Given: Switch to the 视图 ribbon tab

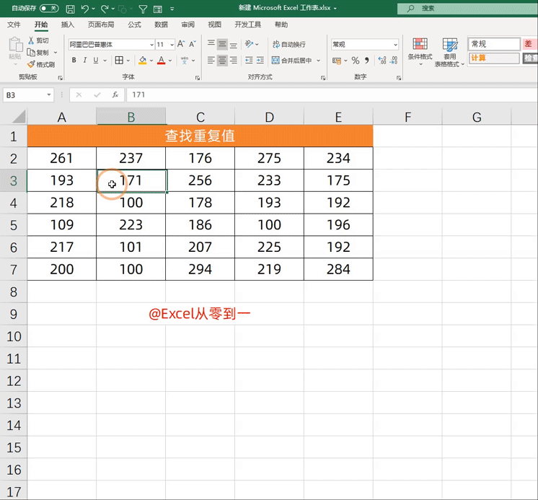Looking at the screenshot, I should (x=214, y=25).
